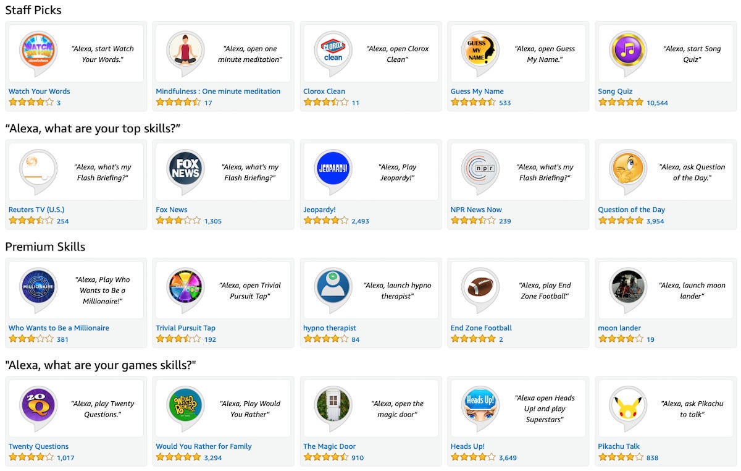The height and width of the screenshot is (471, 741).
Task: Click "Alexa, launch hypno therapist" phrase
Action: [397, 291]
